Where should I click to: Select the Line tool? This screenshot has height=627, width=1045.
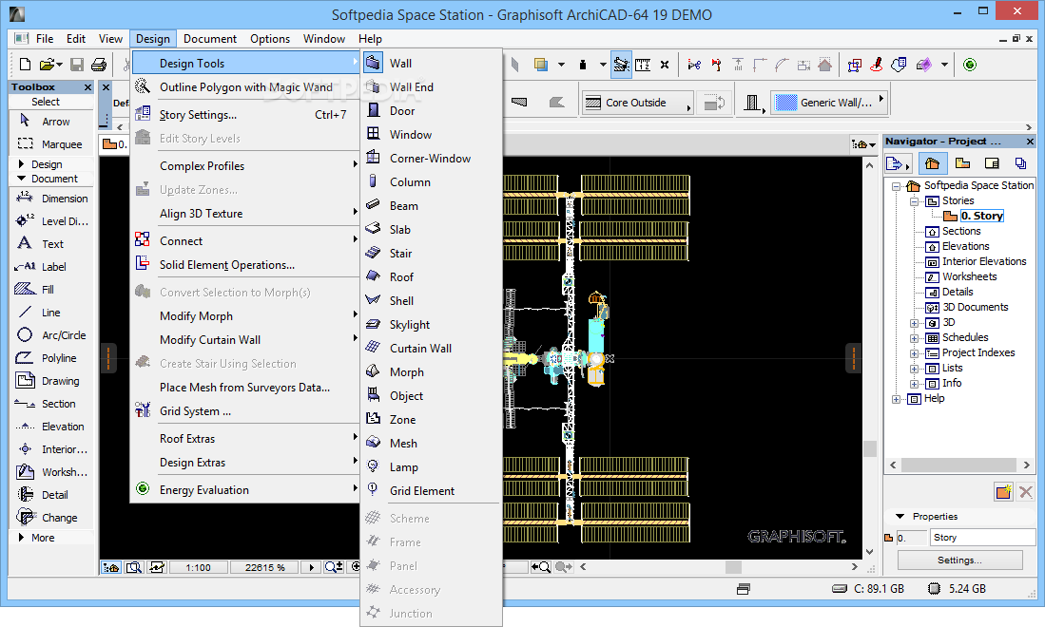(x=50, y=313)
